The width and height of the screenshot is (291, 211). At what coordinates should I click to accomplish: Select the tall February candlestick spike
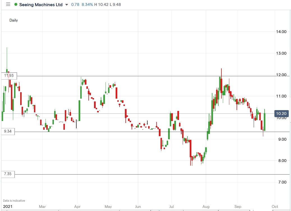click(x=6, y=59)
